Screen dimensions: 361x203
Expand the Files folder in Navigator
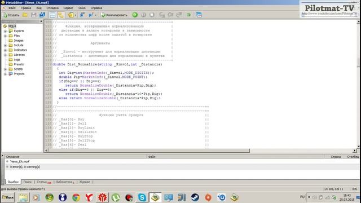(x=5, y=36)
